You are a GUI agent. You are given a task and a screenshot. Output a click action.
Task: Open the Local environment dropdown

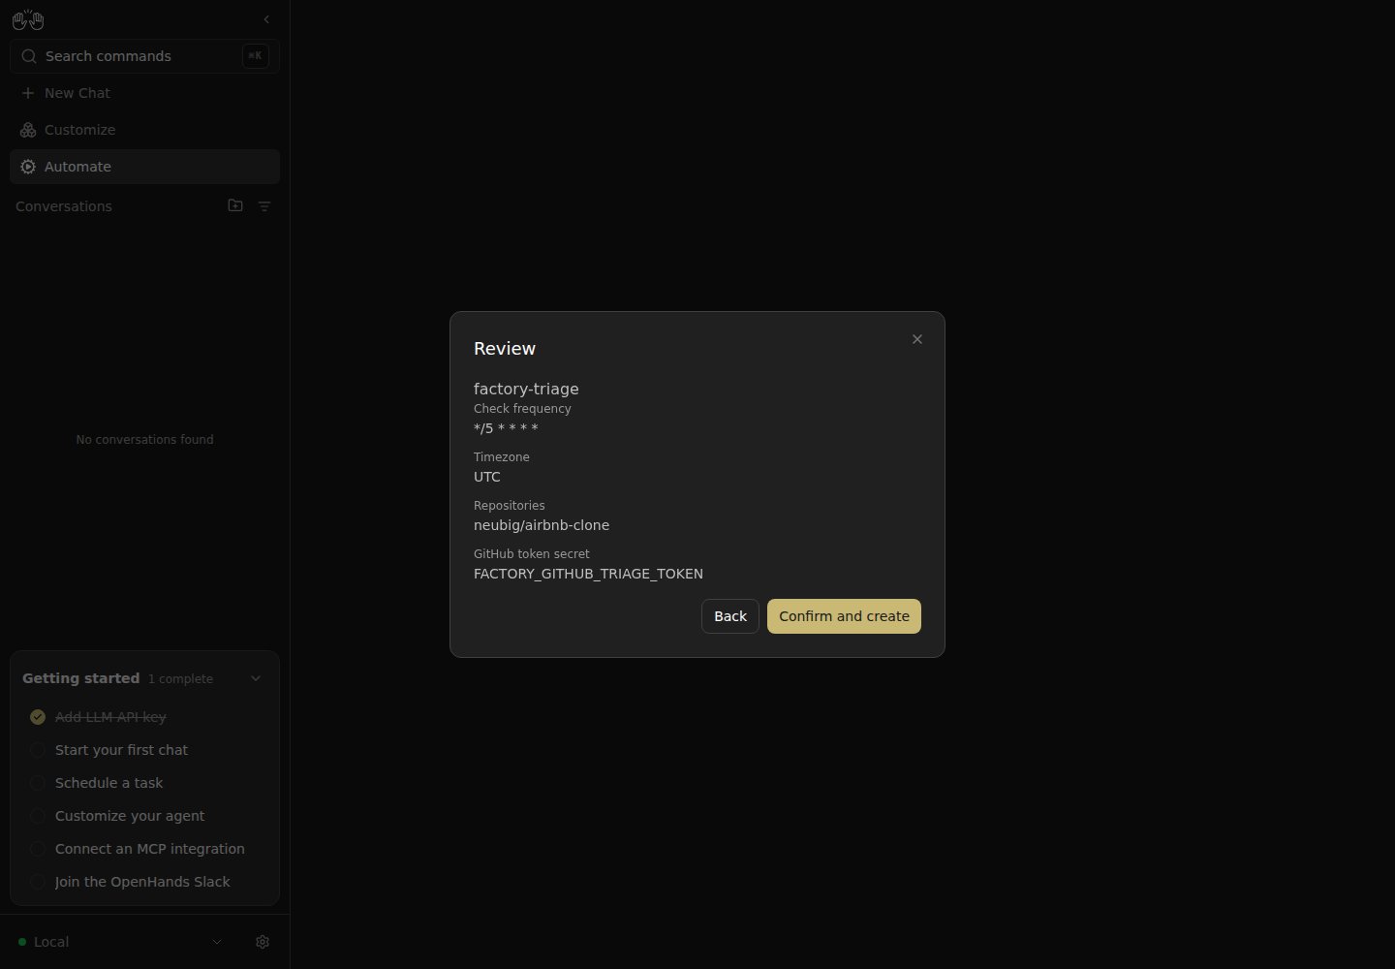point(217,942)
